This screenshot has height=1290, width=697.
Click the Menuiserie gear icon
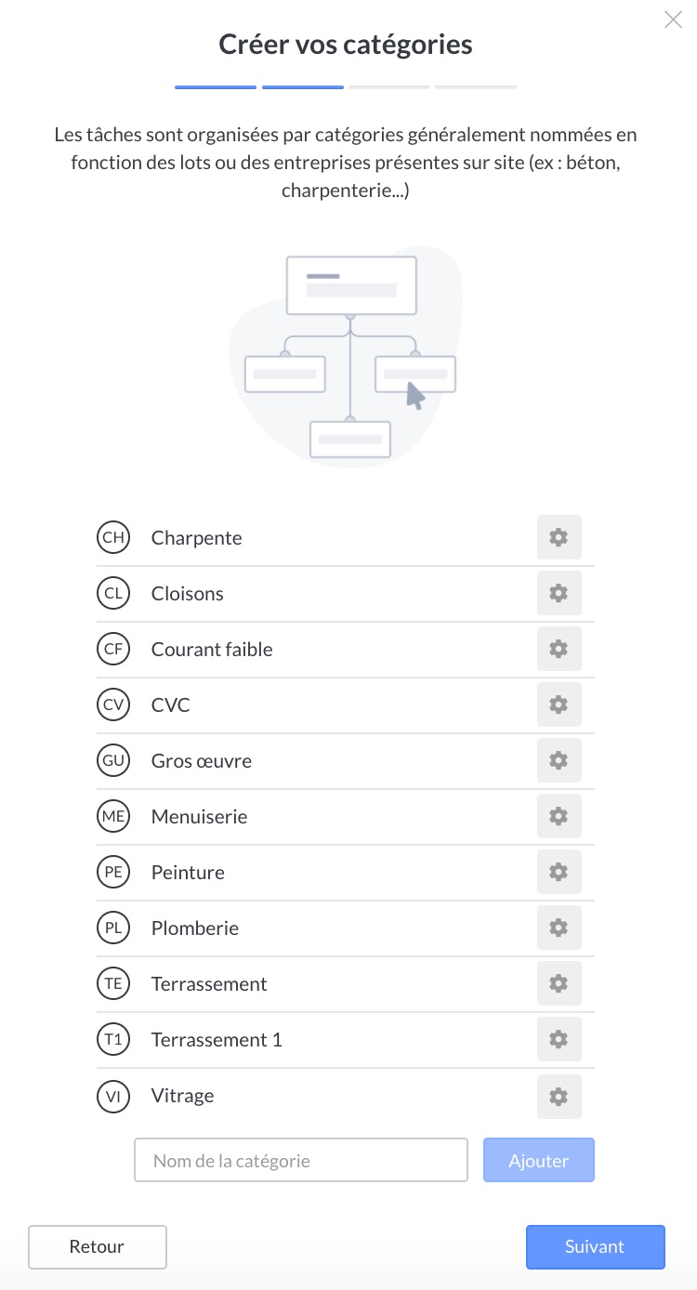(559, 816)
